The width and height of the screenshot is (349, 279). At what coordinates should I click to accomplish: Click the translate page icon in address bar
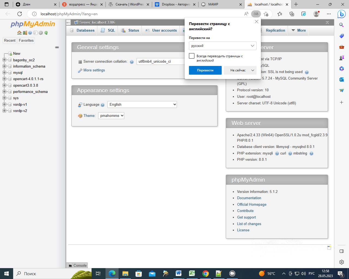coord(256,14)
